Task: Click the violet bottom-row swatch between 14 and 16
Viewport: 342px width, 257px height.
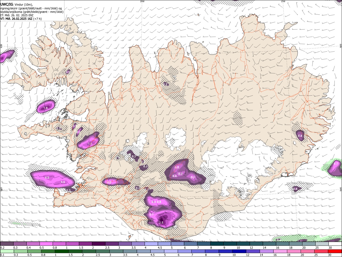Action: tap(267, 251)
